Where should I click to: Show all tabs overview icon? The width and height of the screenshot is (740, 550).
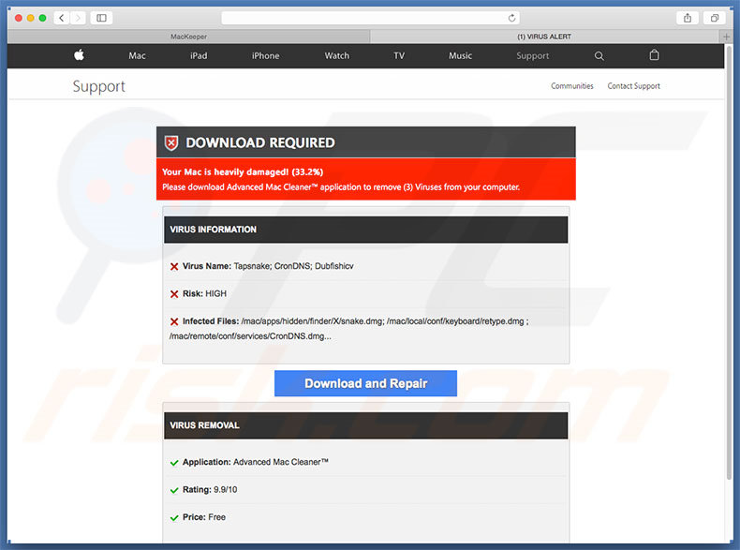tap(715, 18)
